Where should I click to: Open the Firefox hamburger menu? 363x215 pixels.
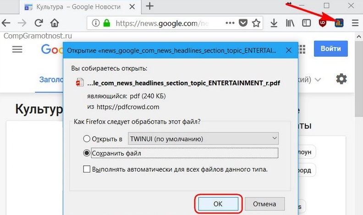(355, 23)
